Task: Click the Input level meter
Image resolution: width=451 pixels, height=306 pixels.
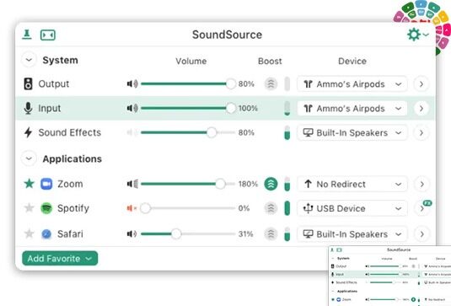Action: click(x=287, y=109)
